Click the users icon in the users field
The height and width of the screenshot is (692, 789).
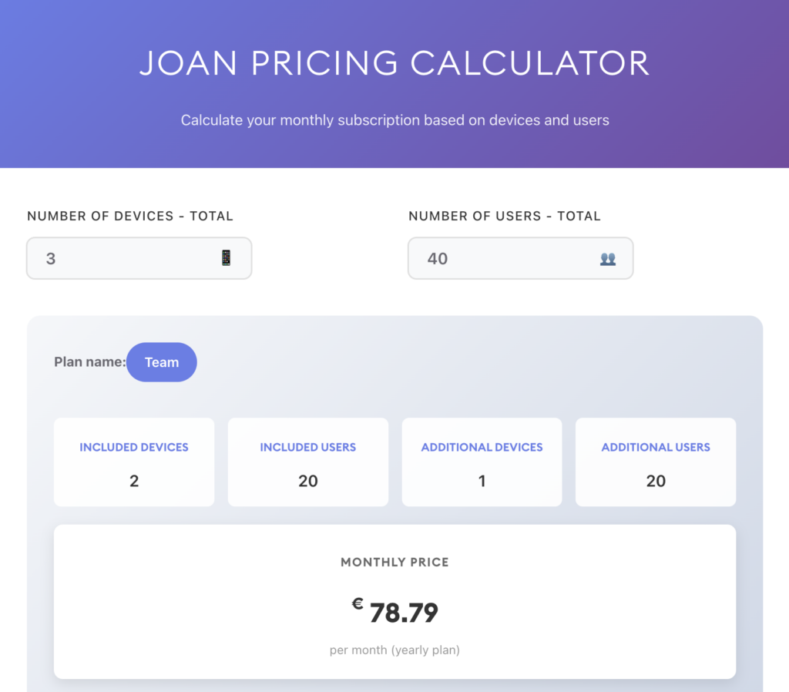coord(608,259)
